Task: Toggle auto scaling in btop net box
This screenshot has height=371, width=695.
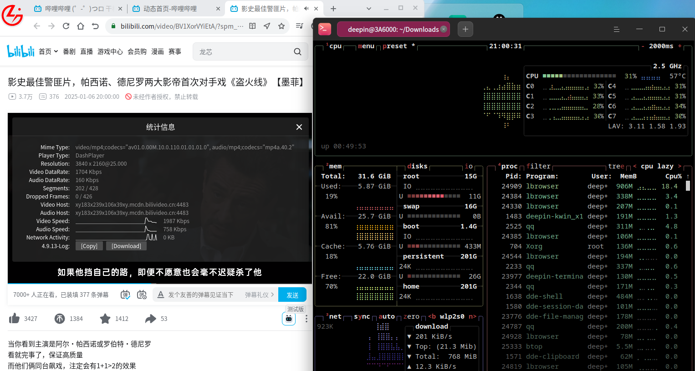Action: coord(387,316)
